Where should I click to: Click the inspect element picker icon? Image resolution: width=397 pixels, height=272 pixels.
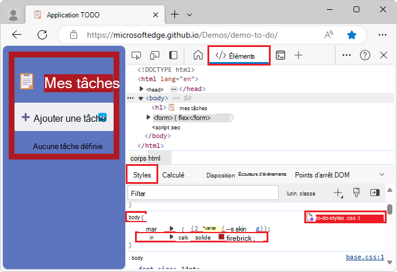coord(136,55)
